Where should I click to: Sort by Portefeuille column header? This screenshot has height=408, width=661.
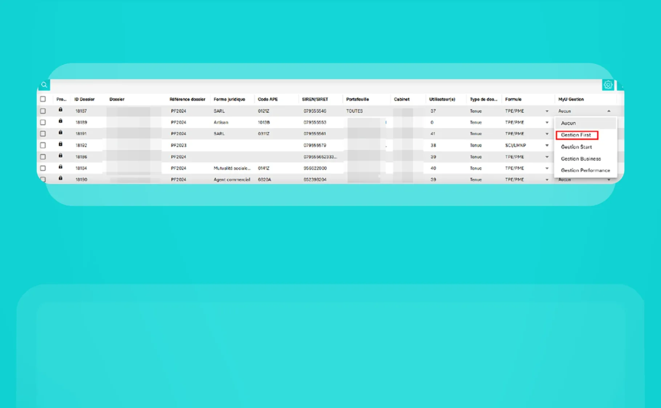[x=357, y=99]
